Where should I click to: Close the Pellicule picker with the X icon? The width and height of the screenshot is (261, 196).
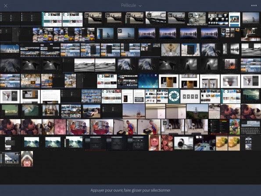[x=6, y=6]
